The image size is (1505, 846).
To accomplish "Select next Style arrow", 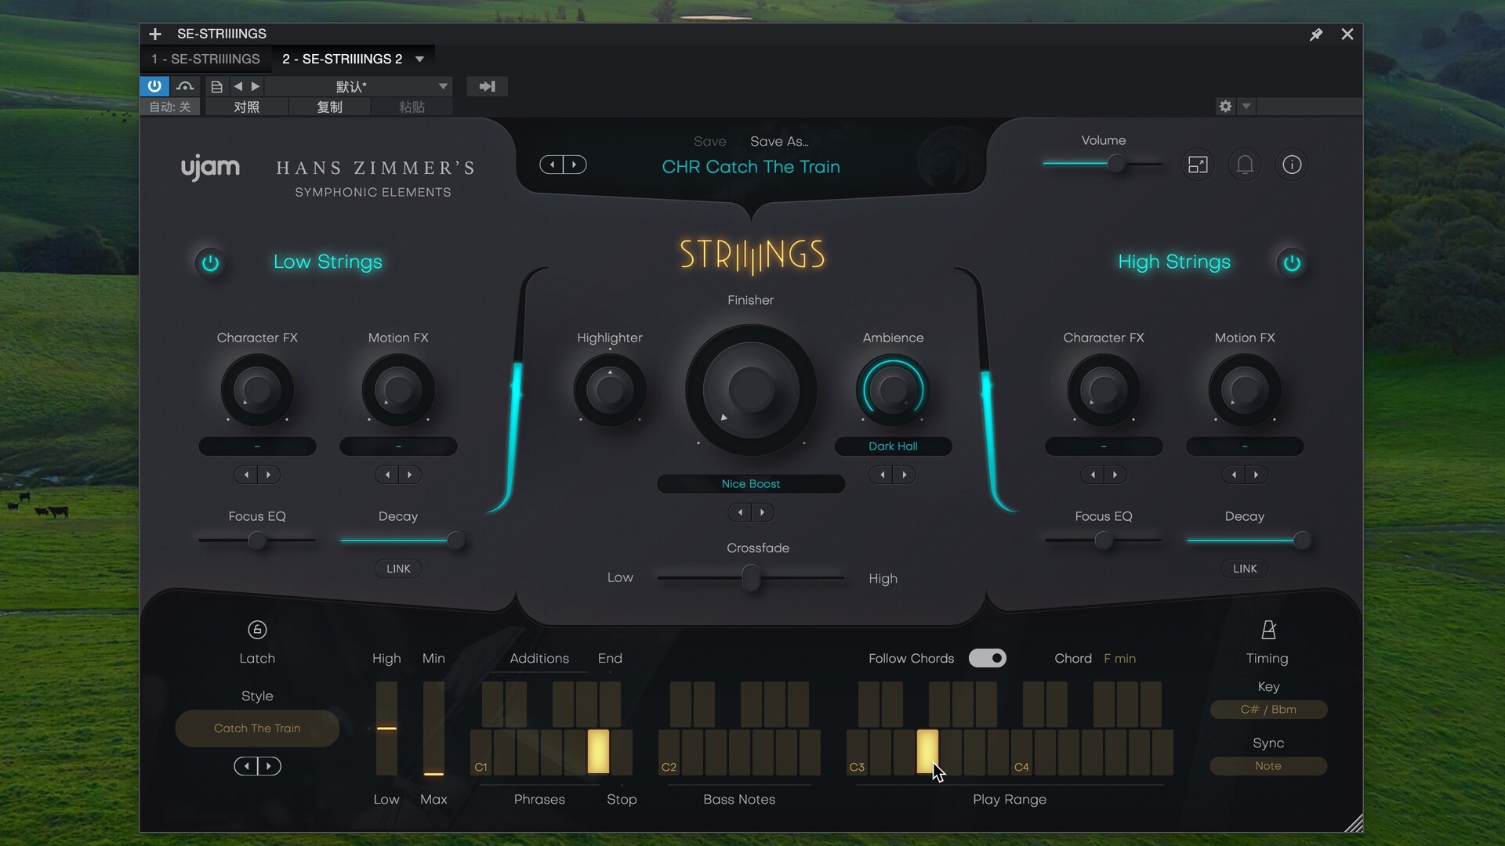I will tap(269, 766).
